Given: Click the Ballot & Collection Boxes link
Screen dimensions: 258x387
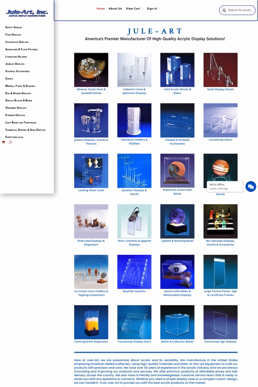Looking at the screenshot, I should coord(177,342).
